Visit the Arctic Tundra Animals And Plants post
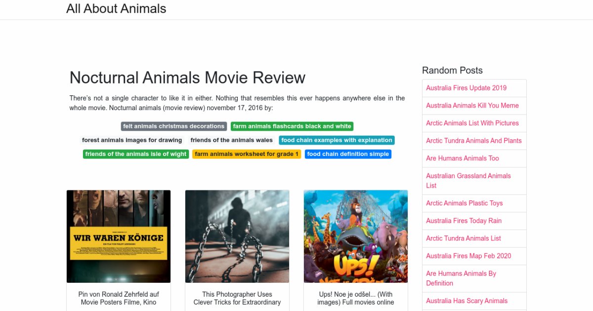 point(474,141)
